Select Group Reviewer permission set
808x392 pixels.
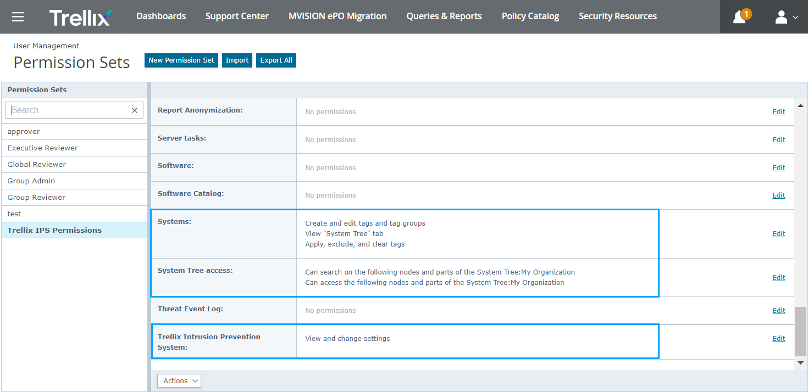coord(75,198)
